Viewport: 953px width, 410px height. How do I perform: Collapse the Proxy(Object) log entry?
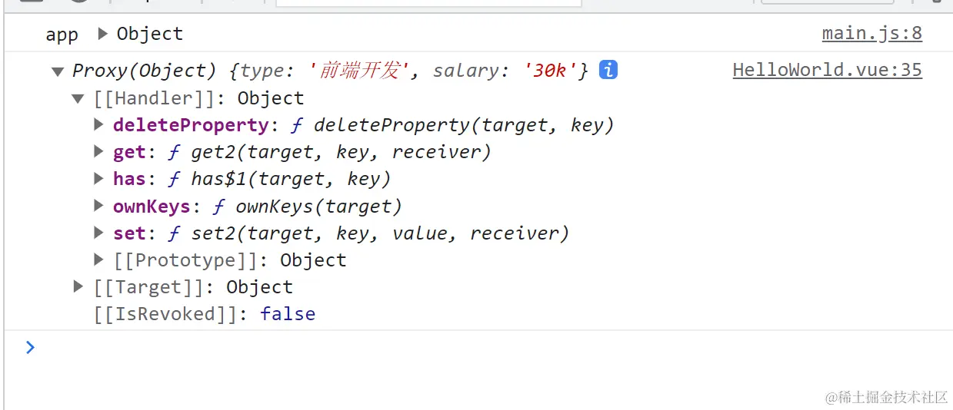point(58,71)
